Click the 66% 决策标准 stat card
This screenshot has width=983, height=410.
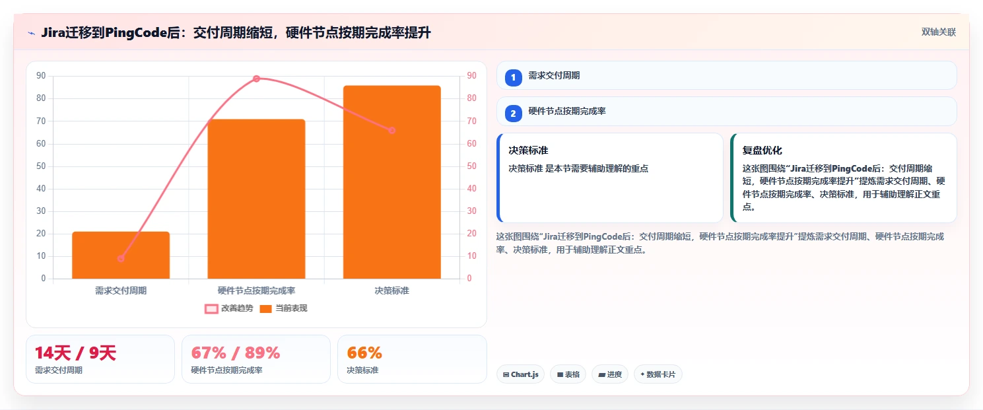[412, 359]
